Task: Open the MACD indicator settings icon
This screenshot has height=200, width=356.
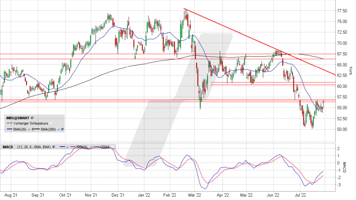Action: point(53,147)
